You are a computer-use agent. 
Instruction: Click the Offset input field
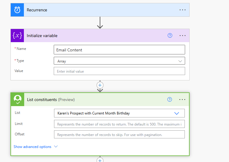tap(119, 135)
